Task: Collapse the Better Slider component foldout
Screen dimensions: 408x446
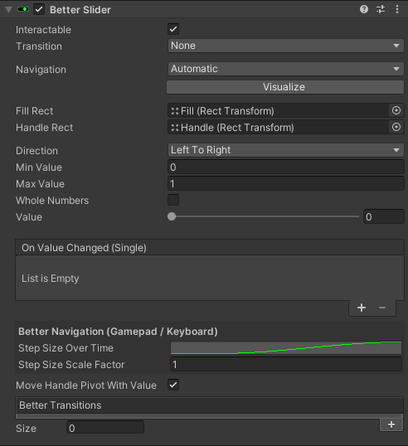Action: tap(8, 10)
